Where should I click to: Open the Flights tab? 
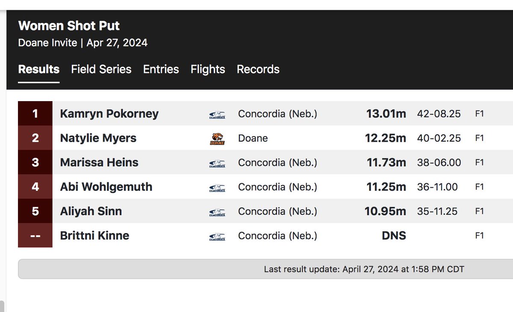tap(208, 69)
